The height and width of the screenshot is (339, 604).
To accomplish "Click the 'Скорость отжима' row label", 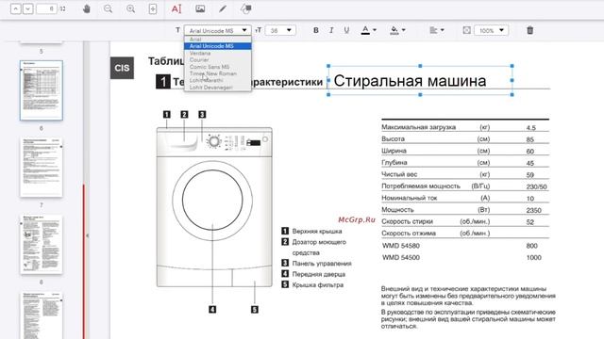I will click(x=409, y=234).
